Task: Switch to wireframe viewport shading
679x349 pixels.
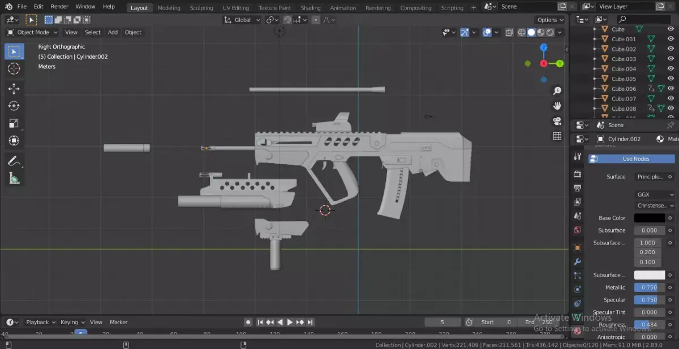Action: tap(522, 32)
